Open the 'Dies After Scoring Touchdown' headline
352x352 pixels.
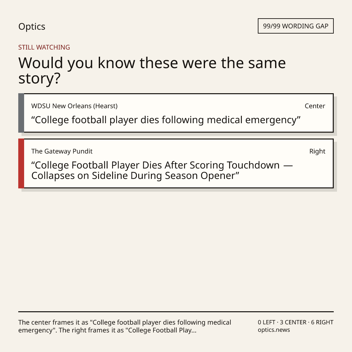point(162,170)
